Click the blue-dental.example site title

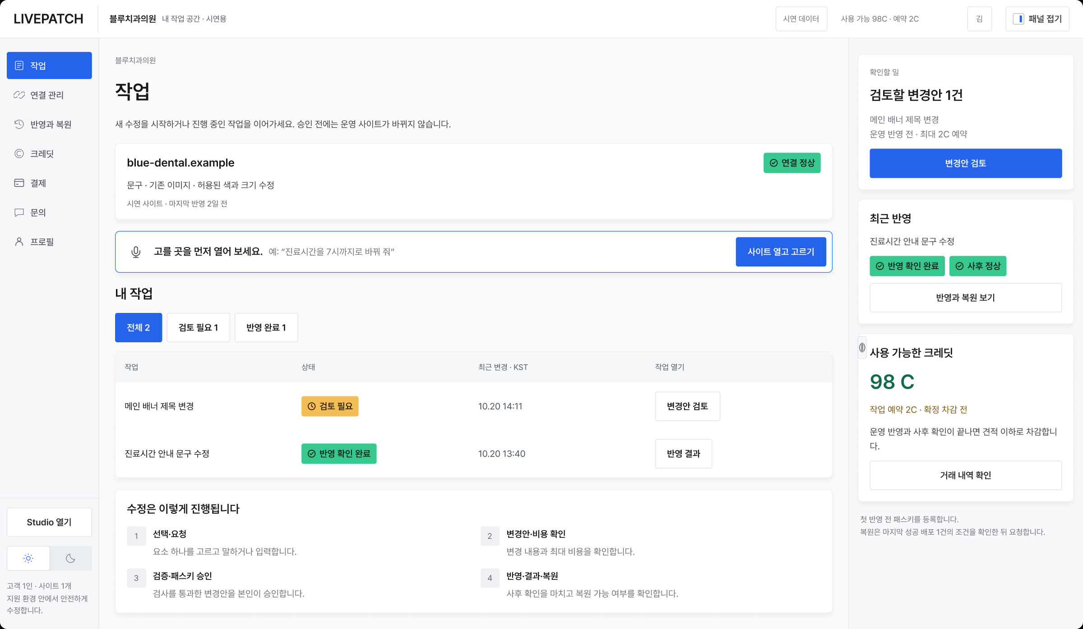(180, 163)
